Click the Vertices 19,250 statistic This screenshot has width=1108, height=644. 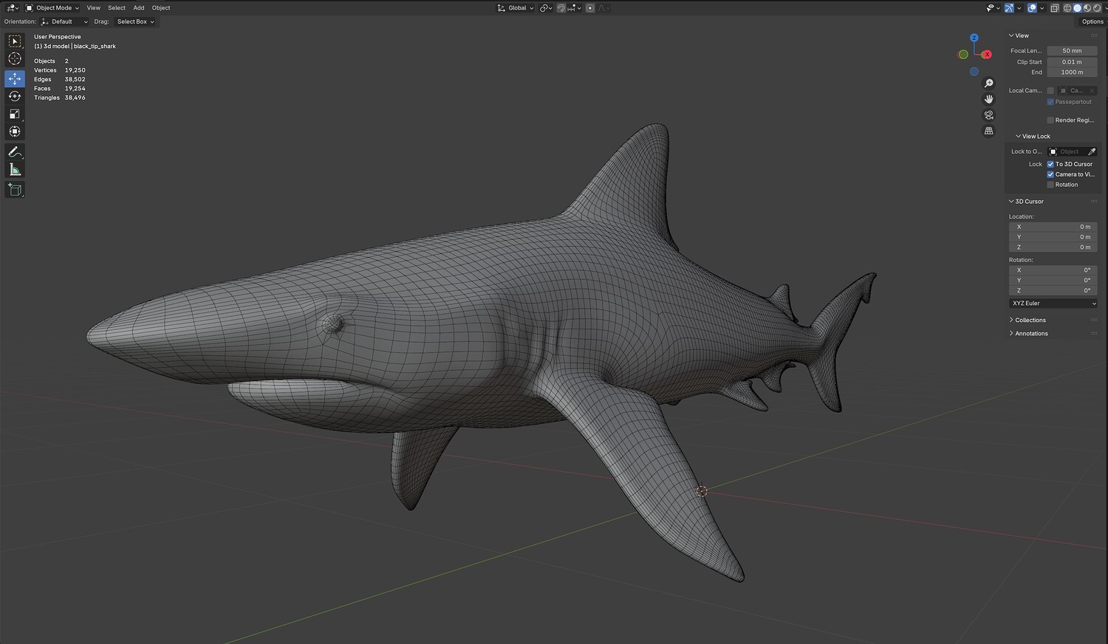[60, 70]
